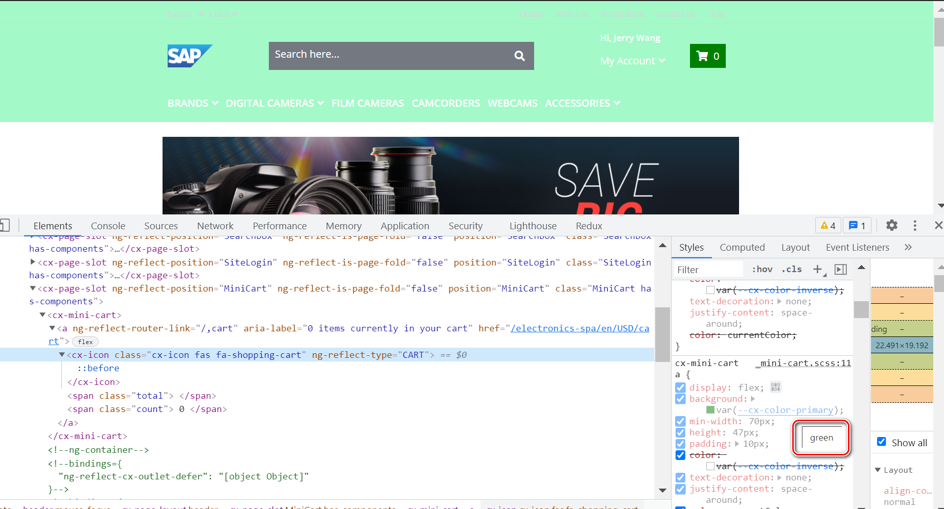The width and height of the screenshot is (944, 509).
Task: Switch to the Sources tab
Action: (161, 226)
